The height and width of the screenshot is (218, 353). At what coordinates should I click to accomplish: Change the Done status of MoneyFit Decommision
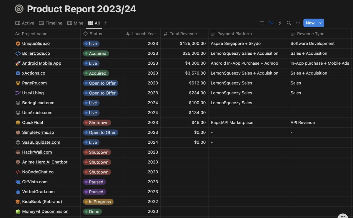click(92, 212)
